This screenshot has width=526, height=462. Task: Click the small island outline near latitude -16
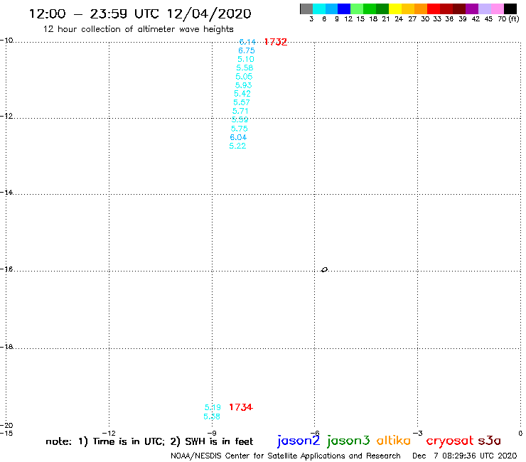tap(324, 269)
